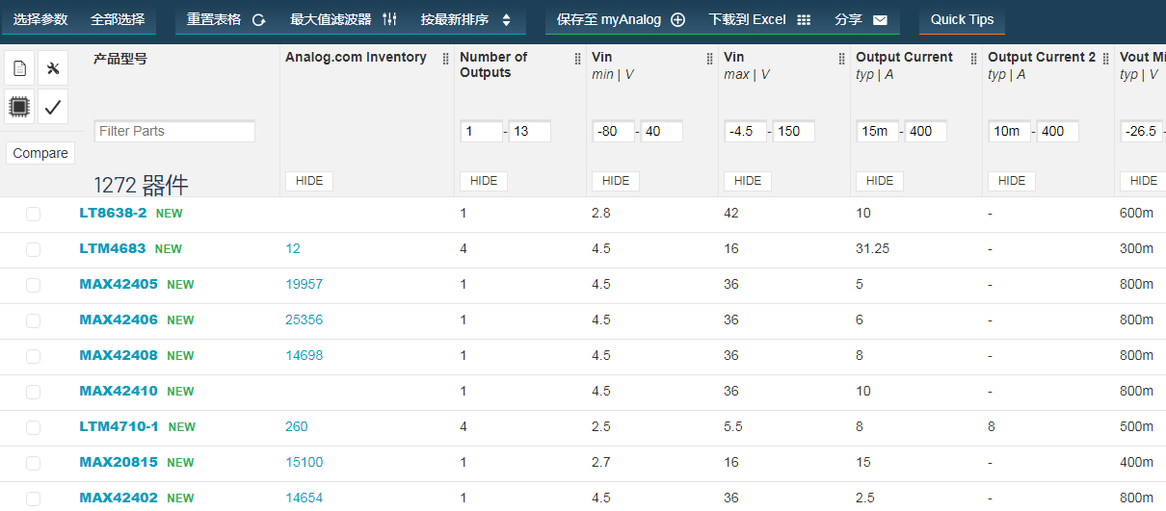Check the MAX42402 row checkbox
1166x511 pixels.
click(34, 498)
